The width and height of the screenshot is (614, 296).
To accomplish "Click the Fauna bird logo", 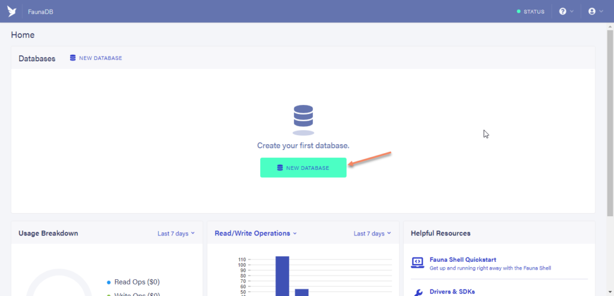I will [12, 11].
